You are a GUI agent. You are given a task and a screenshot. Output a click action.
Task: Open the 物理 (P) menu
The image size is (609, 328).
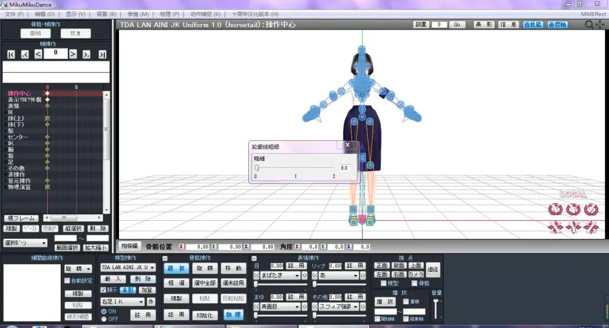click(169, 14)
